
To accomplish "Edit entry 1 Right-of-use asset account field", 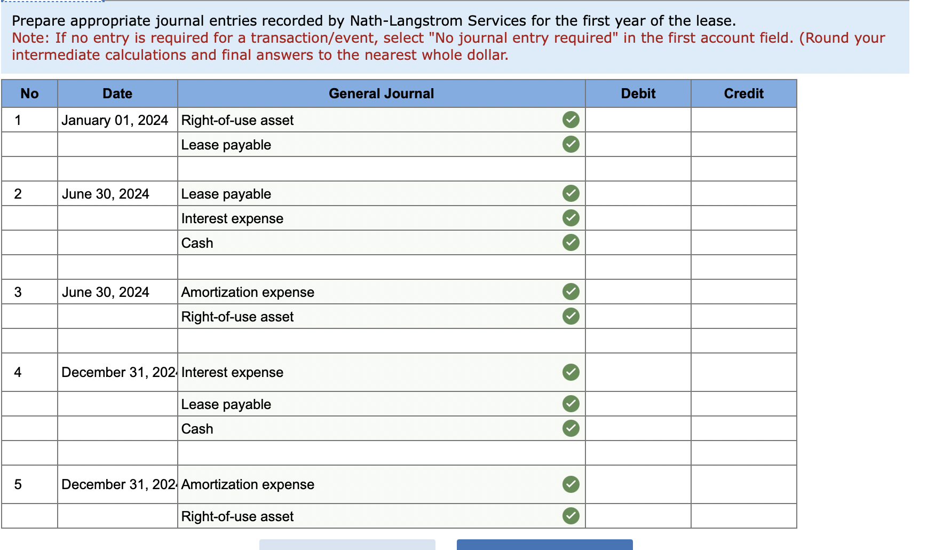I will pyautogui.click(x=381, y=120).
